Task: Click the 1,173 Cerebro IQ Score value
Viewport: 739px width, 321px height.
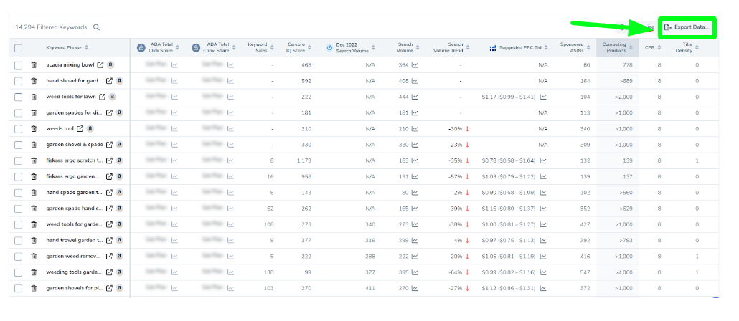Action: click(304, 161)
